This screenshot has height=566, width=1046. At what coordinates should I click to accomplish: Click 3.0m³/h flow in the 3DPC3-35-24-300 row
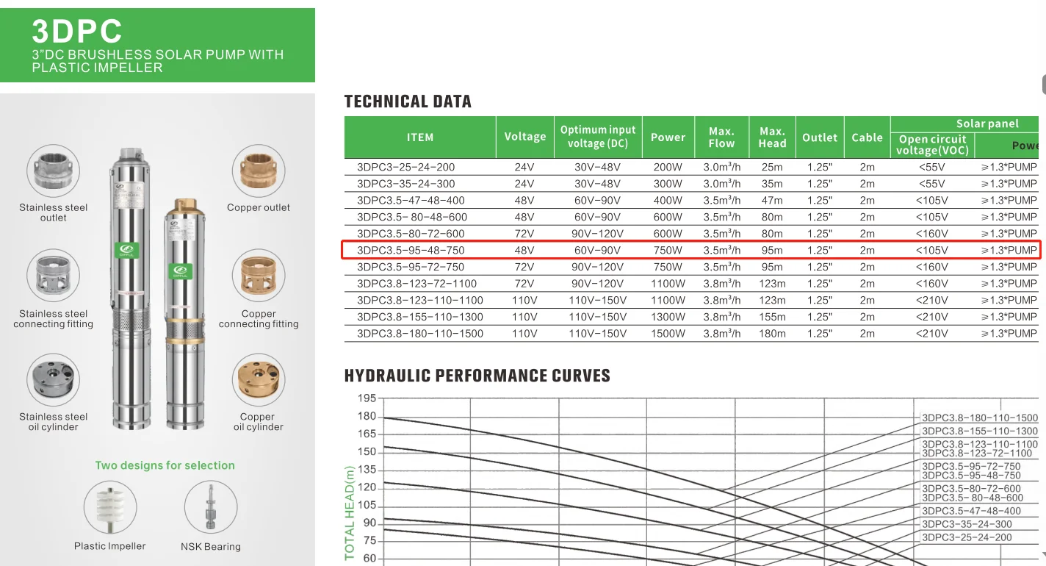(722, 184)
